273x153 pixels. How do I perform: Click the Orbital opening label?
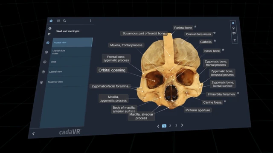(112, 70)
